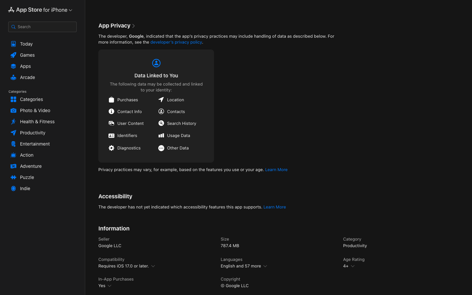Click the Diagnostics gear icon
The height and width of the screenshot is (295, 472).
click(x=111, y=148)
